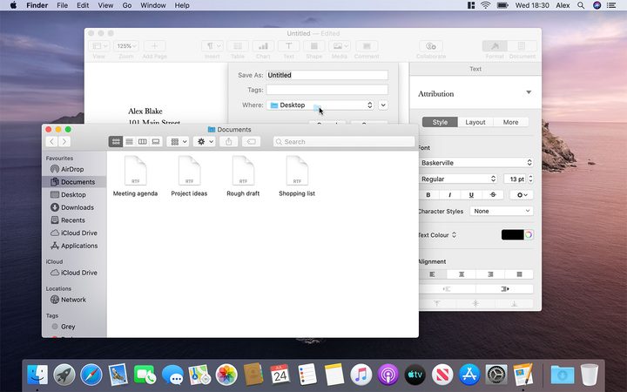Open the File menu
627x392 pixels.
pyautogui.click(x=63, y=5)
